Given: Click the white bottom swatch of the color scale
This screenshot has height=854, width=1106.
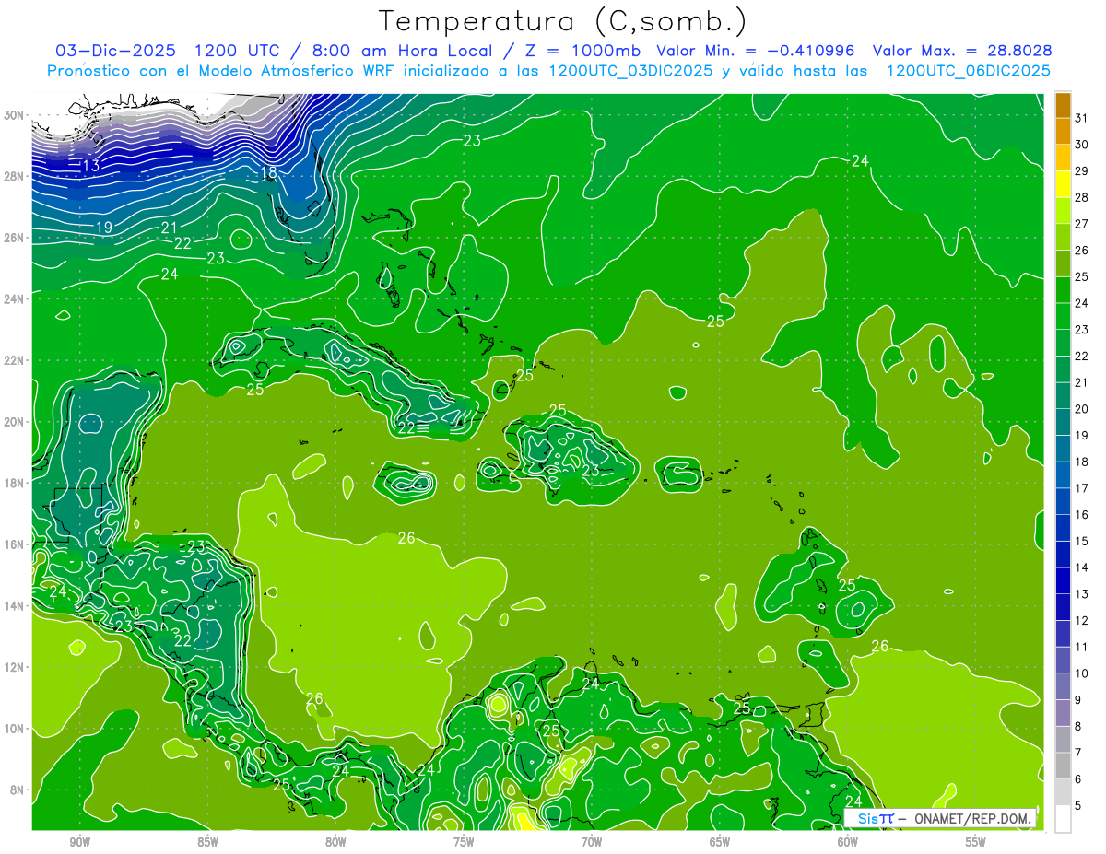Looking at the screenshot, I should point(1063,818).
